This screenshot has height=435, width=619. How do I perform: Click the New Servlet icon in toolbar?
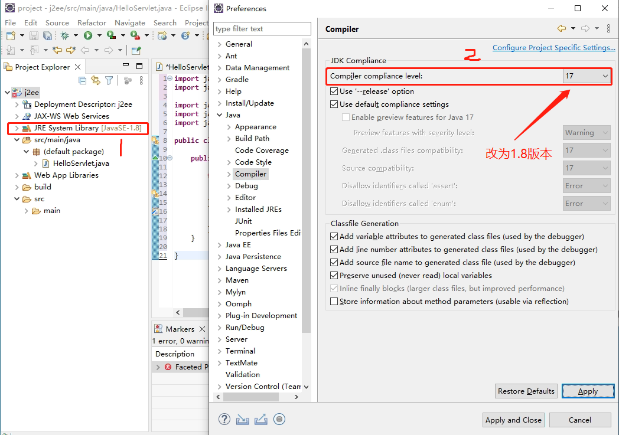pos(185,35)
